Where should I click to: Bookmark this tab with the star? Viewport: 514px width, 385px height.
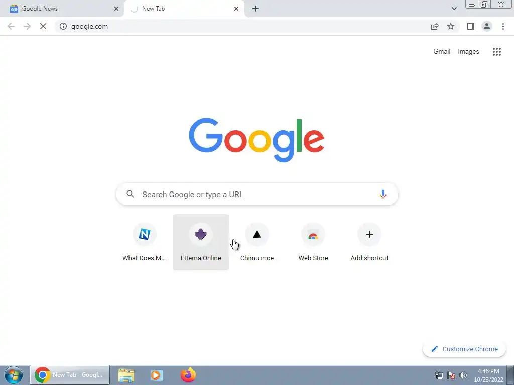click(x=451, y=26)
